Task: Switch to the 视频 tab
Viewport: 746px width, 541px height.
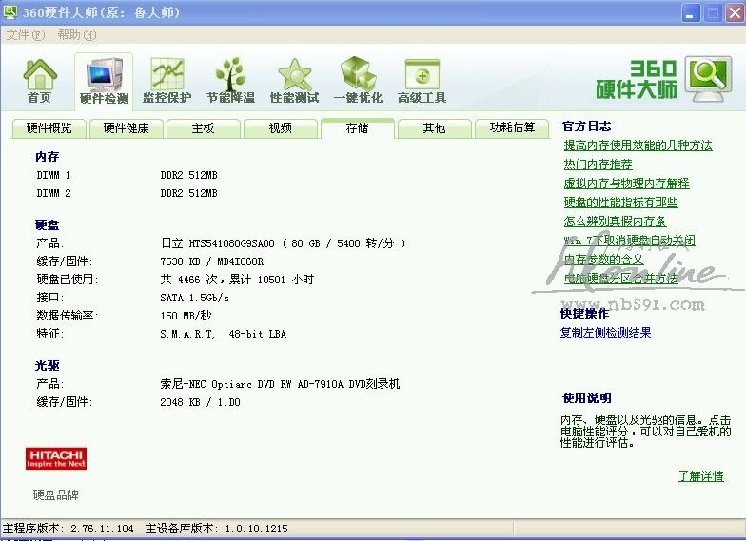Action: coord(280,127)
